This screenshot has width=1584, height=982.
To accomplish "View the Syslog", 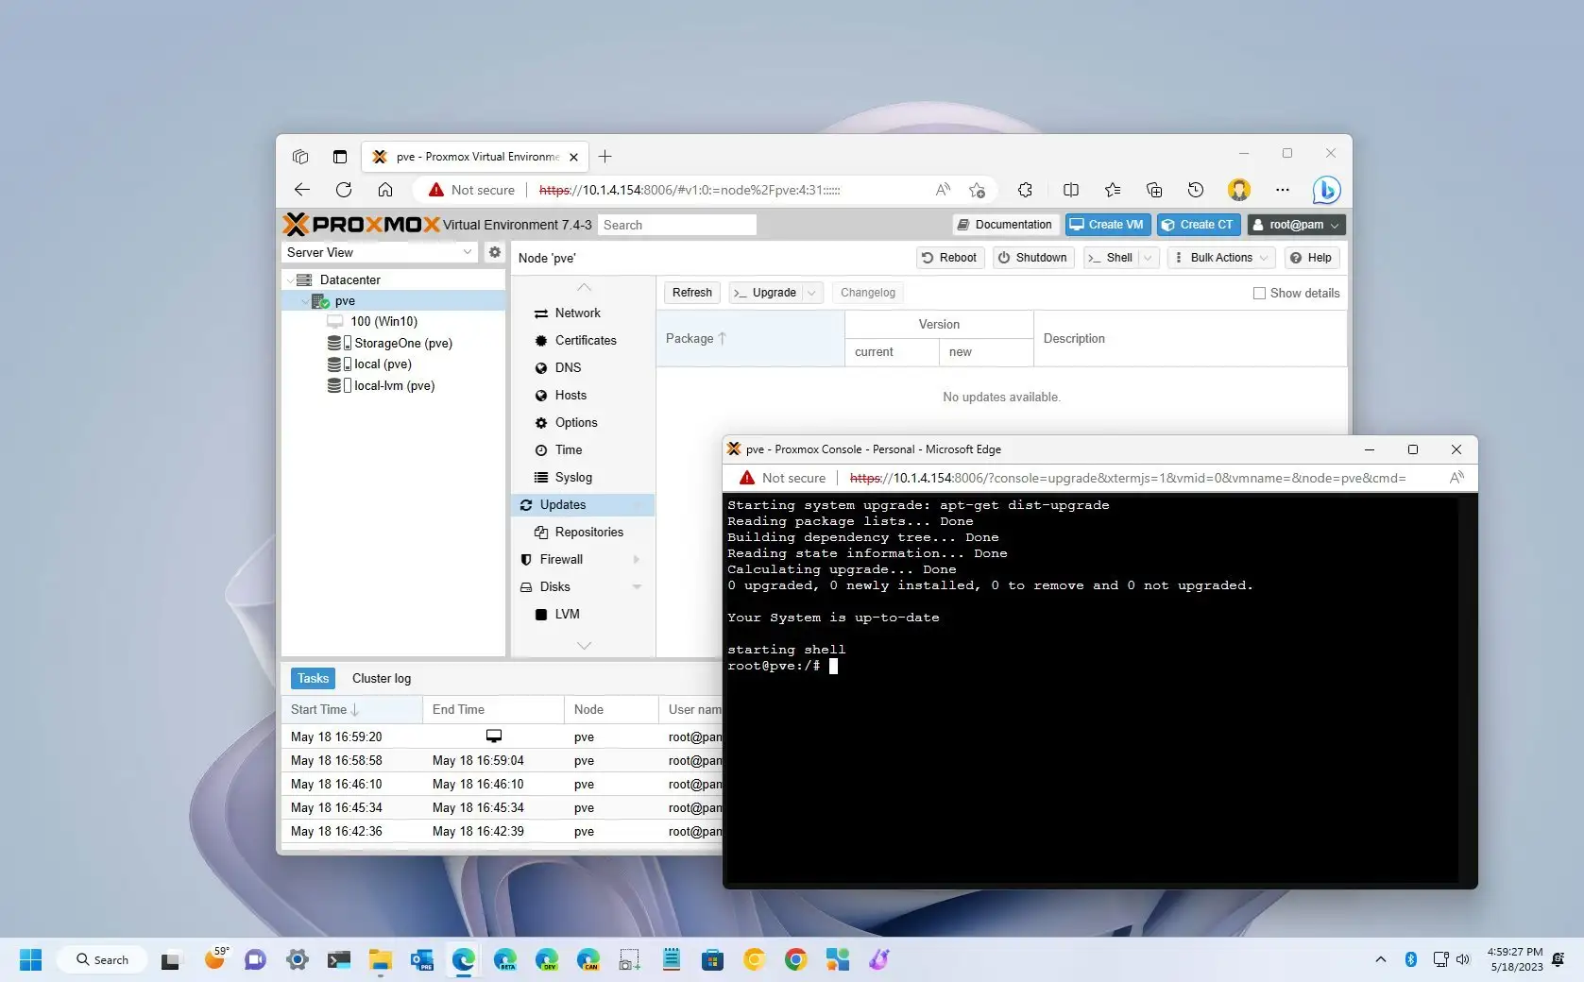I will point(572,477).
